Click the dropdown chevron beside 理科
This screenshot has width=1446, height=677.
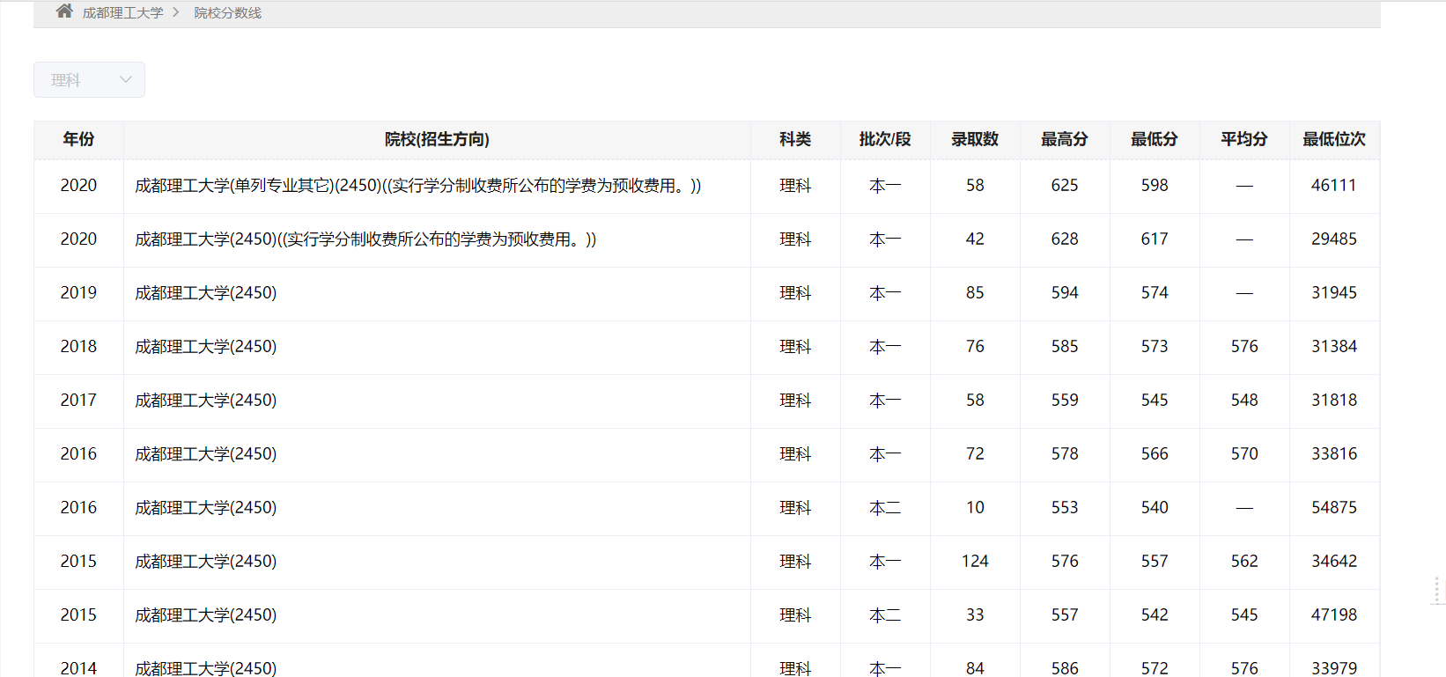126,79
